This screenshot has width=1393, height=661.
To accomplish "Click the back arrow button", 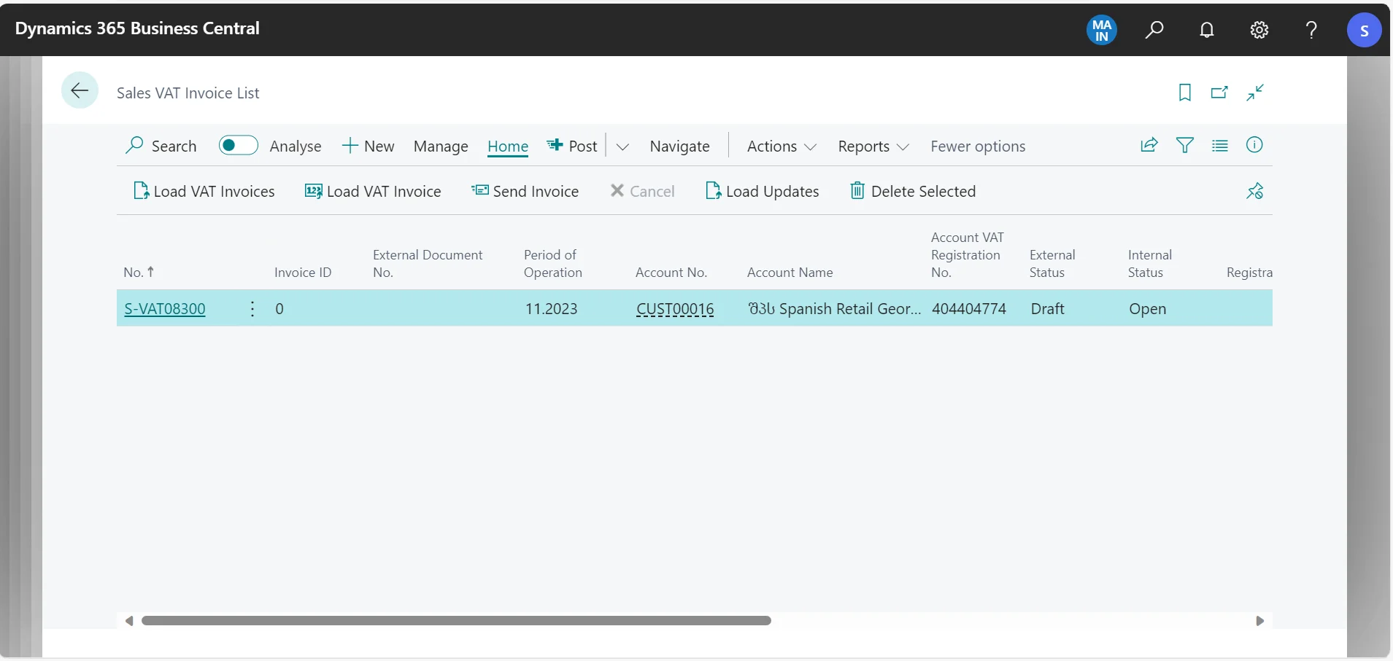I will coord(80,90).
